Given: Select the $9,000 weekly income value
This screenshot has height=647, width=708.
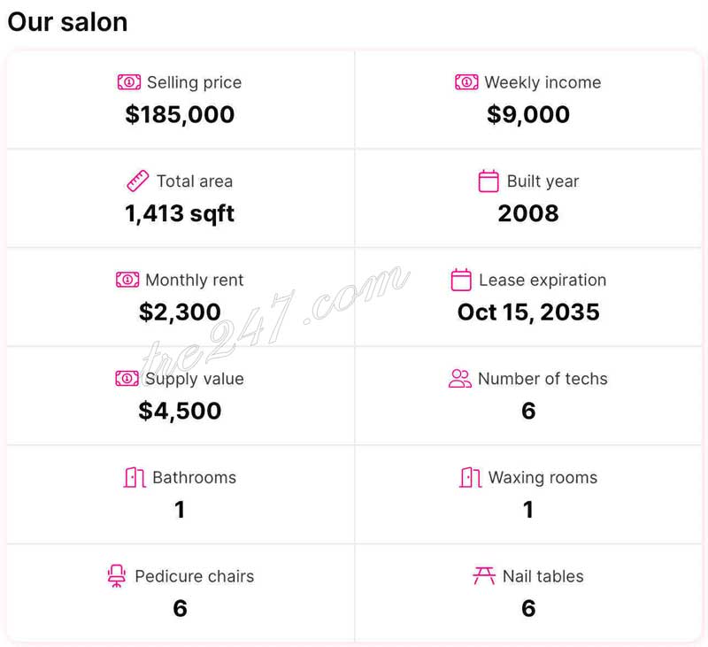Looking at the screenshot, I should click(x=528, y=114).
